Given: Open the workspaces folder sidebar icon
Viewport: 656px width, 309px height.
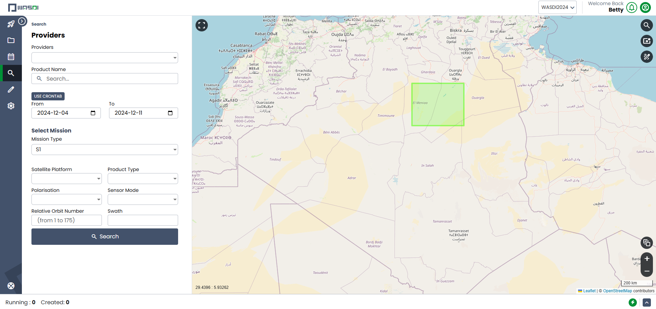Looking at the screenshot, I should (11, 40).
